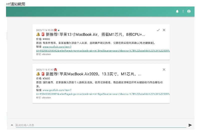Screen dimensions: 200x133
Task: Click the 'vibration' tag in the ¥4000 notification
Action: (46, 54)
